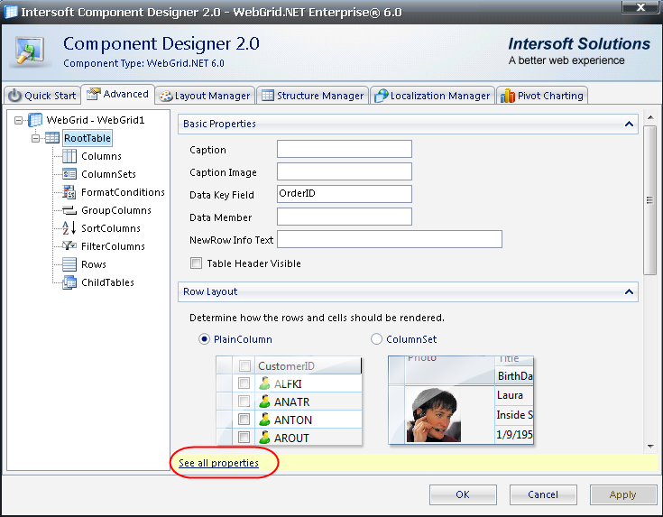Open the Localization Manager tab
663x517 pixels.
click(x=432, y=96)
